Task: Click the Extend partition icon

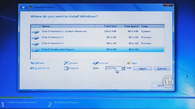Action: [x=66, y=68]
